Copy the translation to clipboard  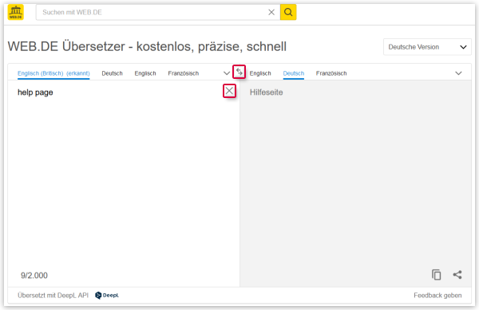coord(436,275)
